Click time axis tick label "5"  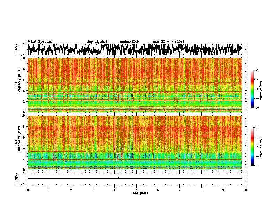[x=136, y=190]
